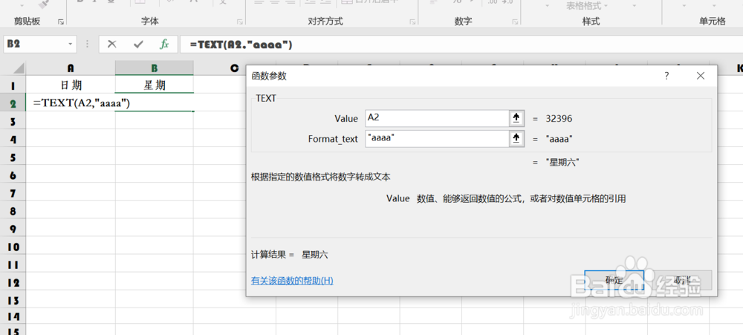743x335 pixels.
Task: Collapse dialog using Value range selector button
Action: [x=516, y=118]
